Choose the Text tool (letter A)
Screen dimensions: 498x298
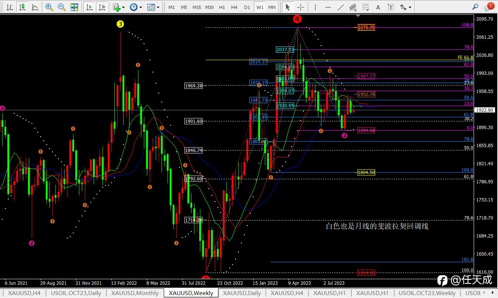click(x=378, y=7)
